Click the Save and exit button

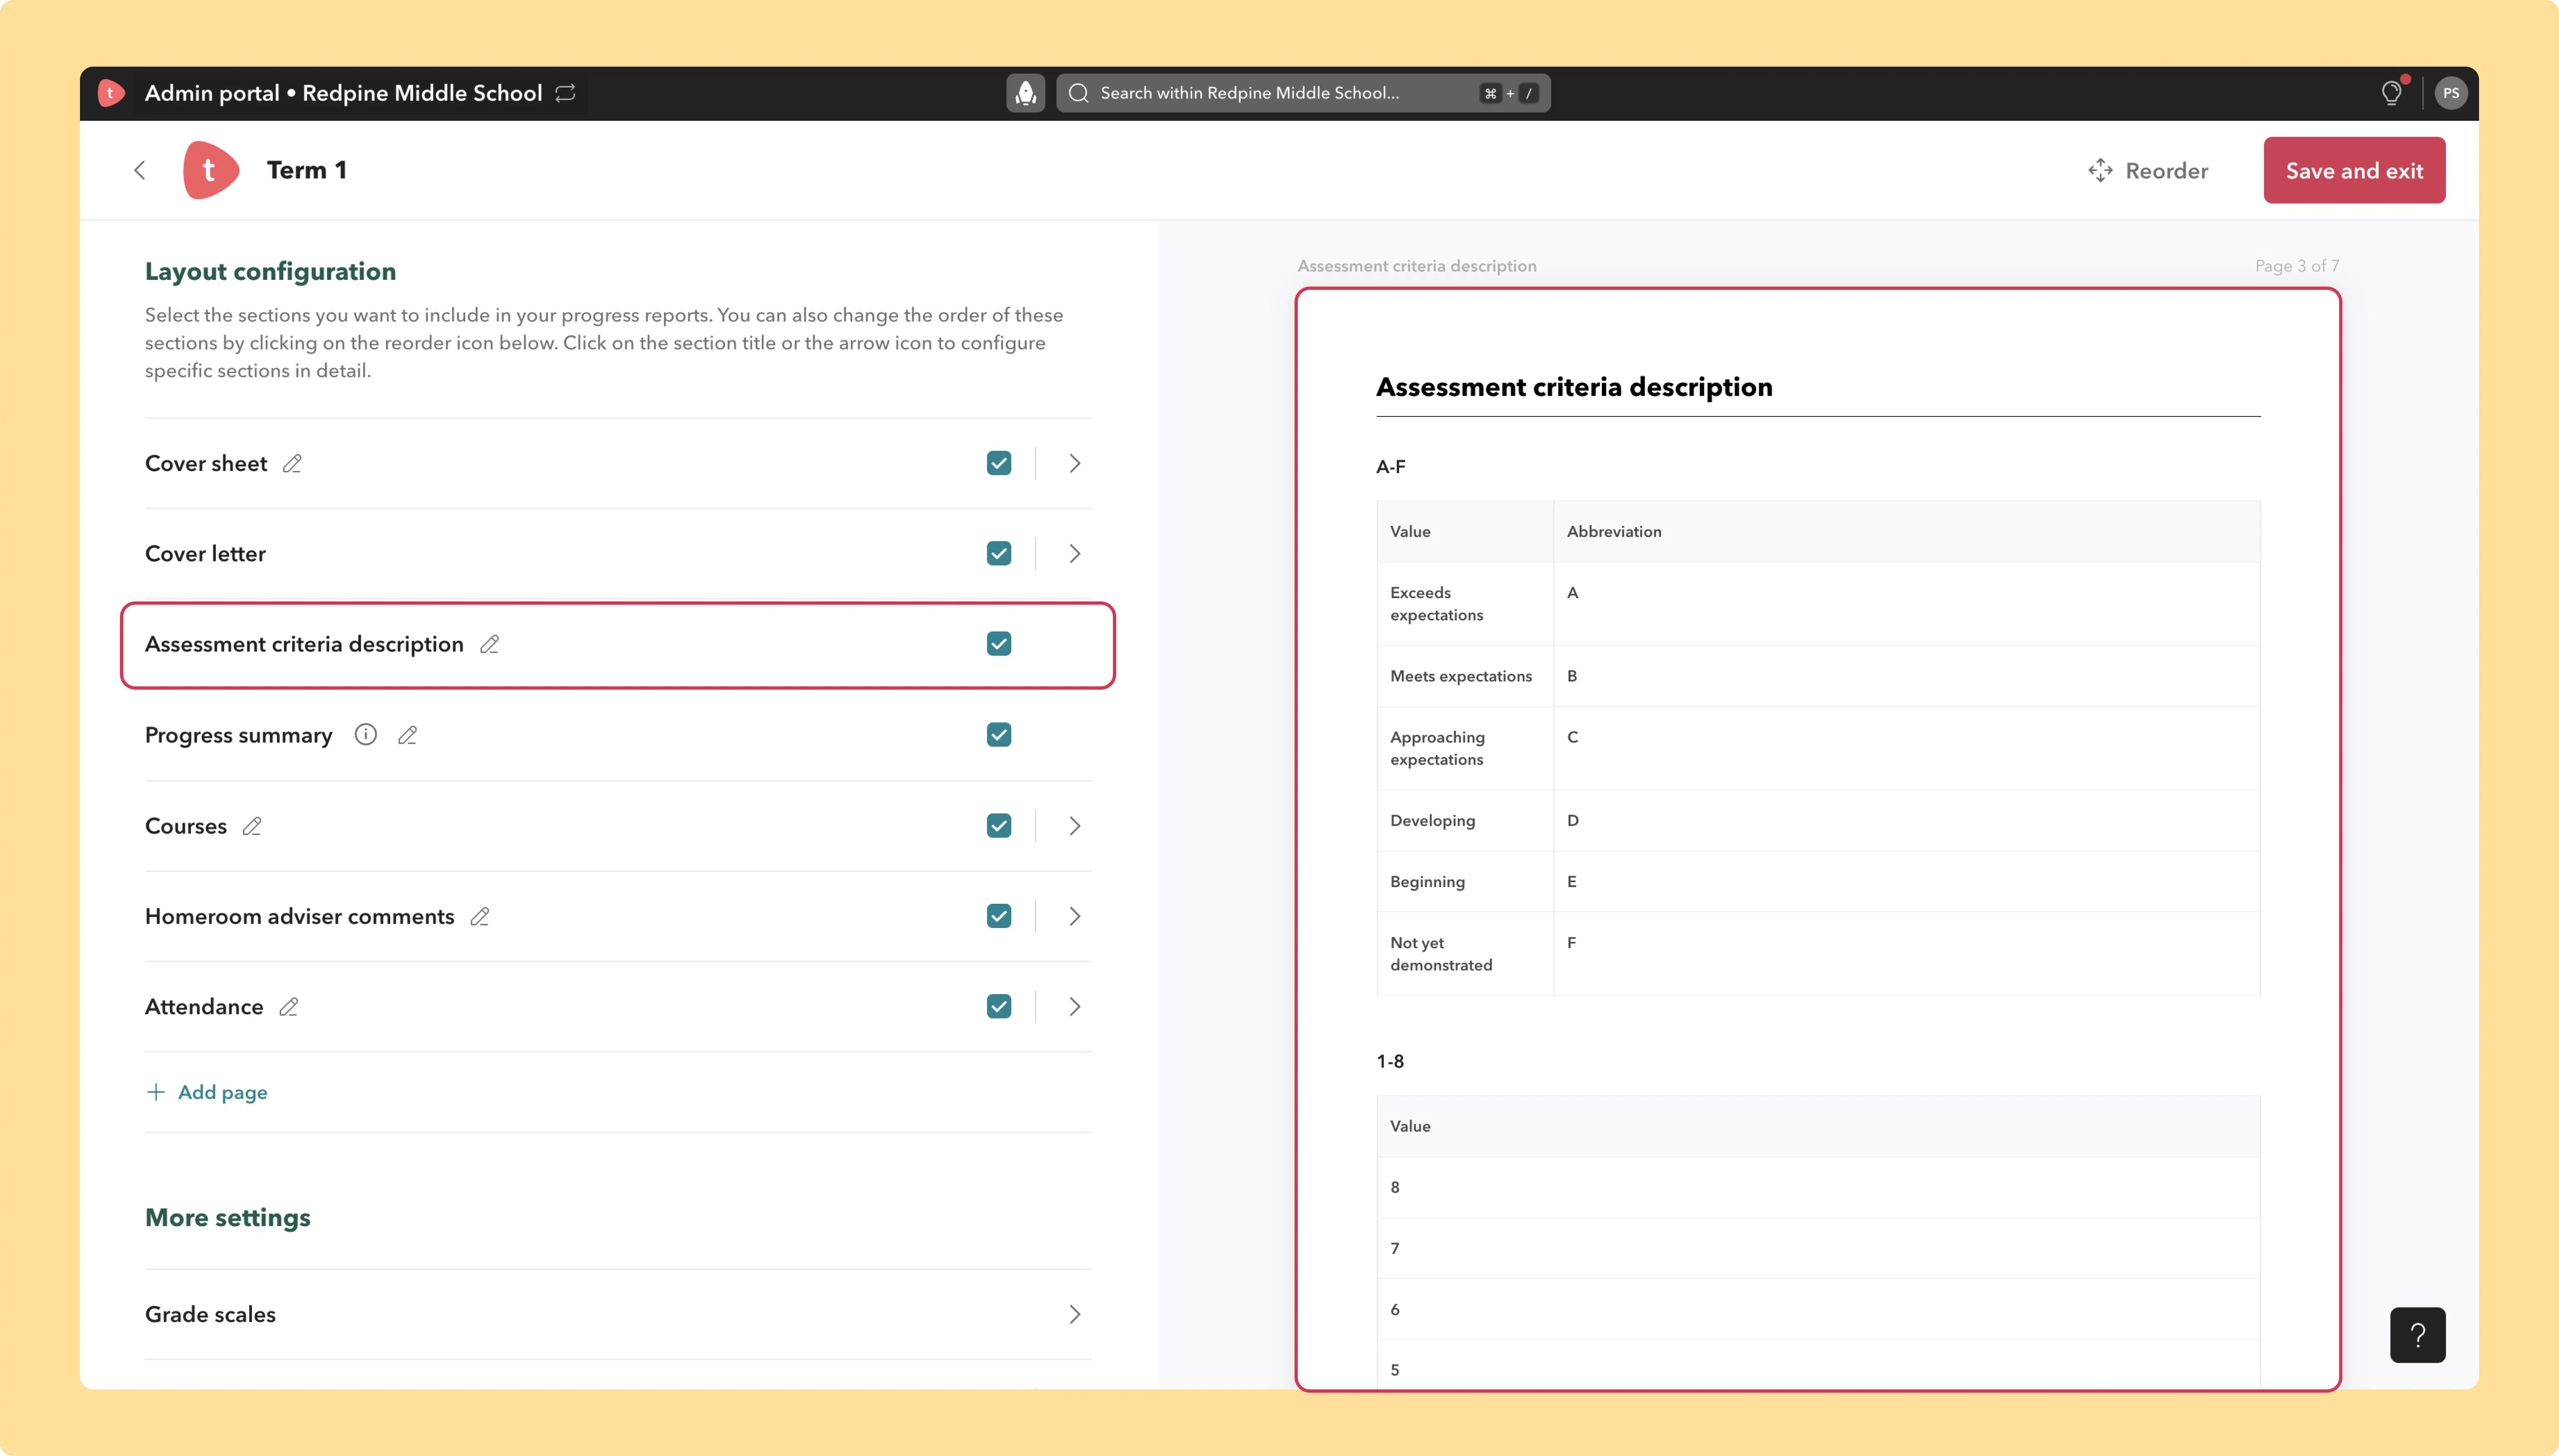tap(2354, 170)
